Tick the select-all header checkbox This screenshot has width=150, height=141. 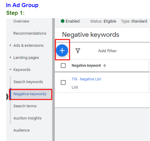coord(63,66)
